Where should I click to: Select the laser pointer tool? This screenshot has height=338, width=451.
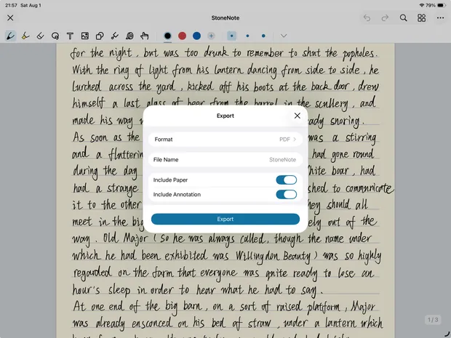pos(115,36)
